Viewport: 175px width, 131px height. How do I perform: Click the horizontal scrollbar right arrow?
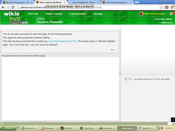(173, 123)
